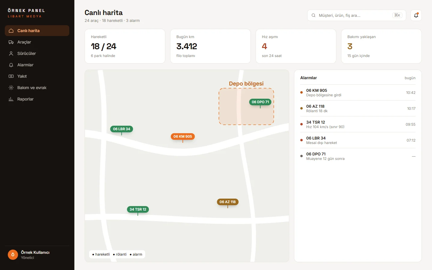Open the 06 LBR 34 mesai dışı hareket alarm

[358, 140]
